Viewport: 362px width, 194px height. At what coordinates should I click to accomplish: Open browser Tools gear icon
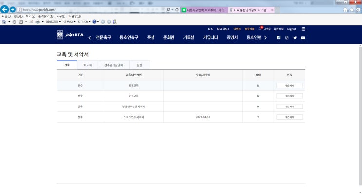pyautogui.click(x=358, y=10)
